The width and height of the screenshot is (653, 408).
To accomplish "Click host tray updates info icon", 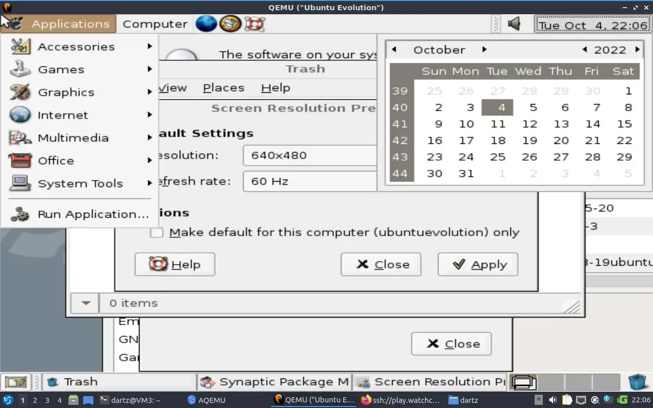I will (608, 400).
